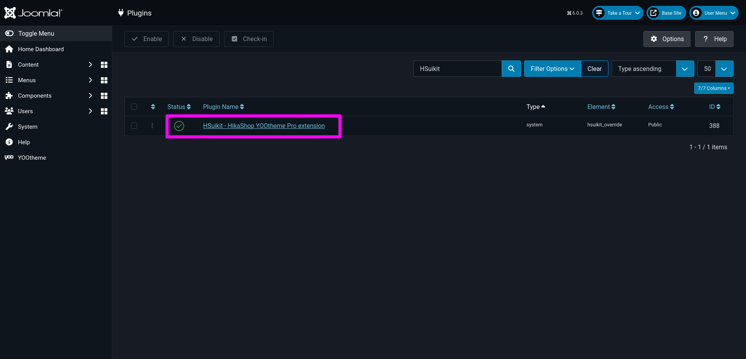Open the 7/7 Columns dropdown

tap(713, 88)
